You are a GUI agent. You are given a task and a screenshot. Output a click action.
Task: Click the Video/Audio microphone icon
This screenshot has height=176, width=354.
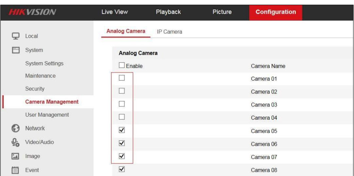point(13,142)
